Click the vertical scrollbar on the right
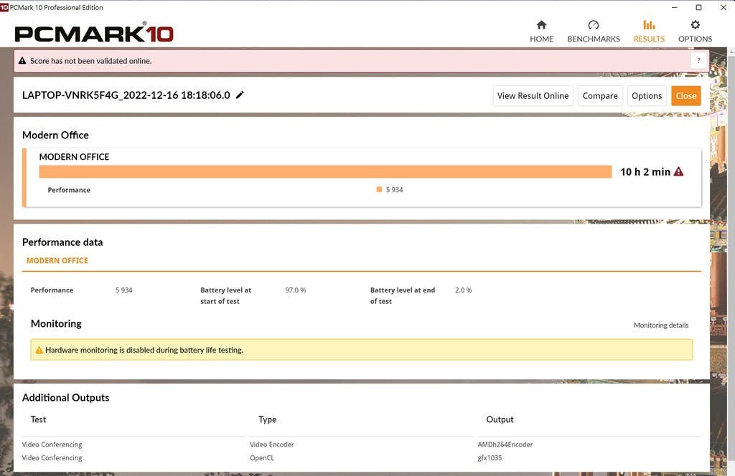 click(x=731, y=257)
